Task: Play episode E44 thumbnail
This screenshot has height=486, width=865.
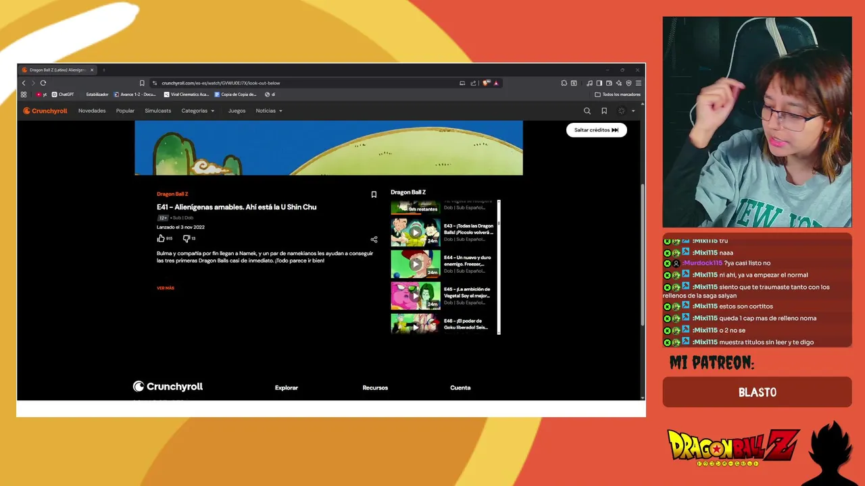Action: point(416,264)
